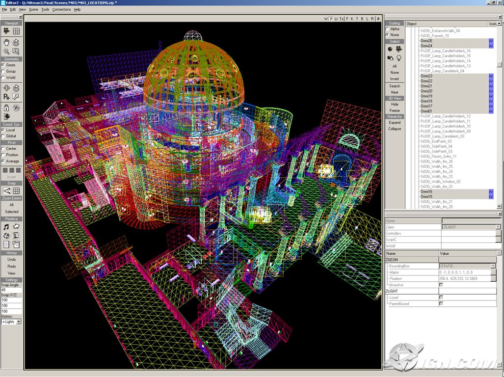The width and height of the screenshot is (504, 377).
Task: Select the Group radio button
Action: 3,71
